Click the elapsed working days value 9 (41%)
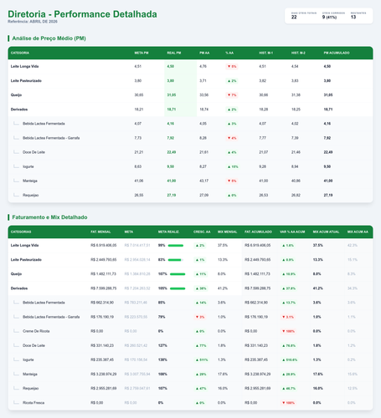Image resolution: width=381 pixels, height=418 pixels. (329, 18)
